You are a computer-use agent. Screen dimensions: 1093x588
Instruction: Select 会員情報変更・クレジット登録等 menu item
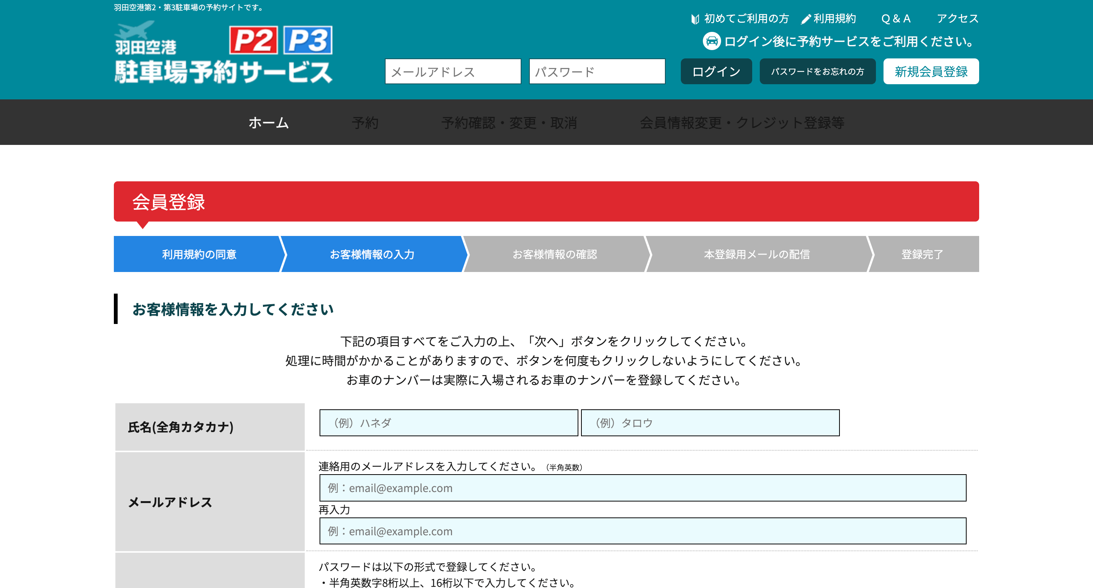742,123
